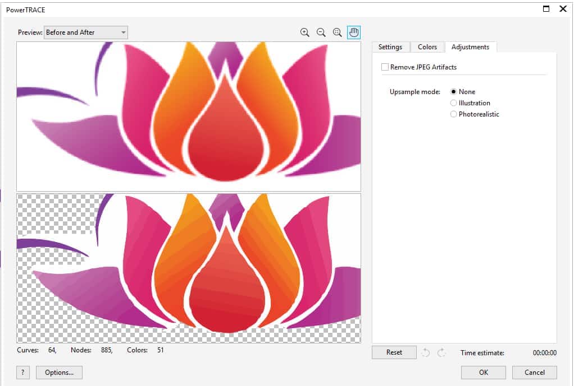Choose Illustration upsample mode
Viewport: 574px width, 386px height.
(x=454, y=103)
